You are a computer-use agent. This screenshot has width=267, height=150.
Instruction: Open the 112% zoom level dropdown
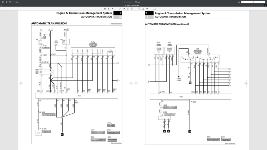point(17,2)
